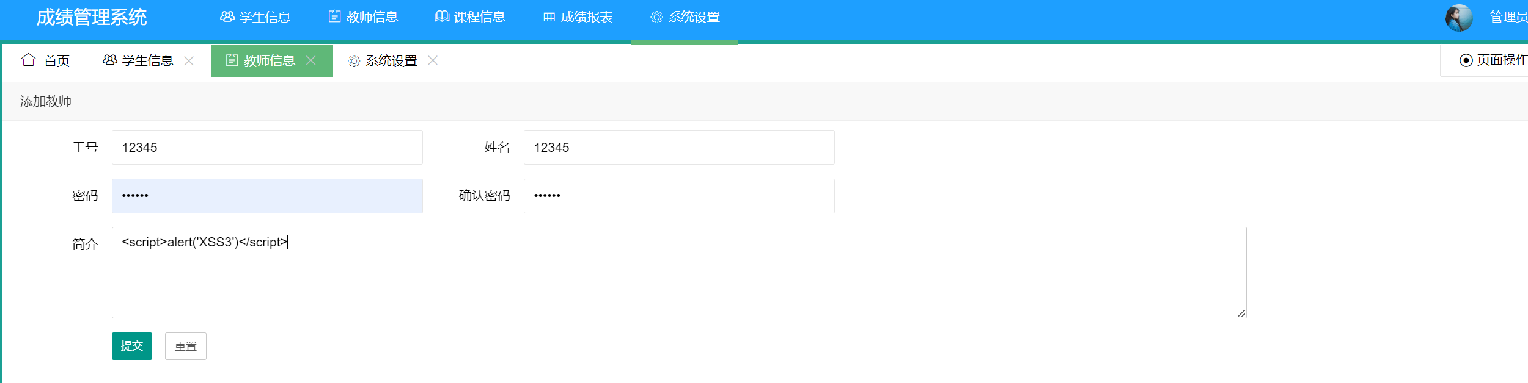The height and width of the screenshot is (383, 1528).
Task: Click the 确认密码 field label
Action: pyautogui.click(x=484, y=196)
